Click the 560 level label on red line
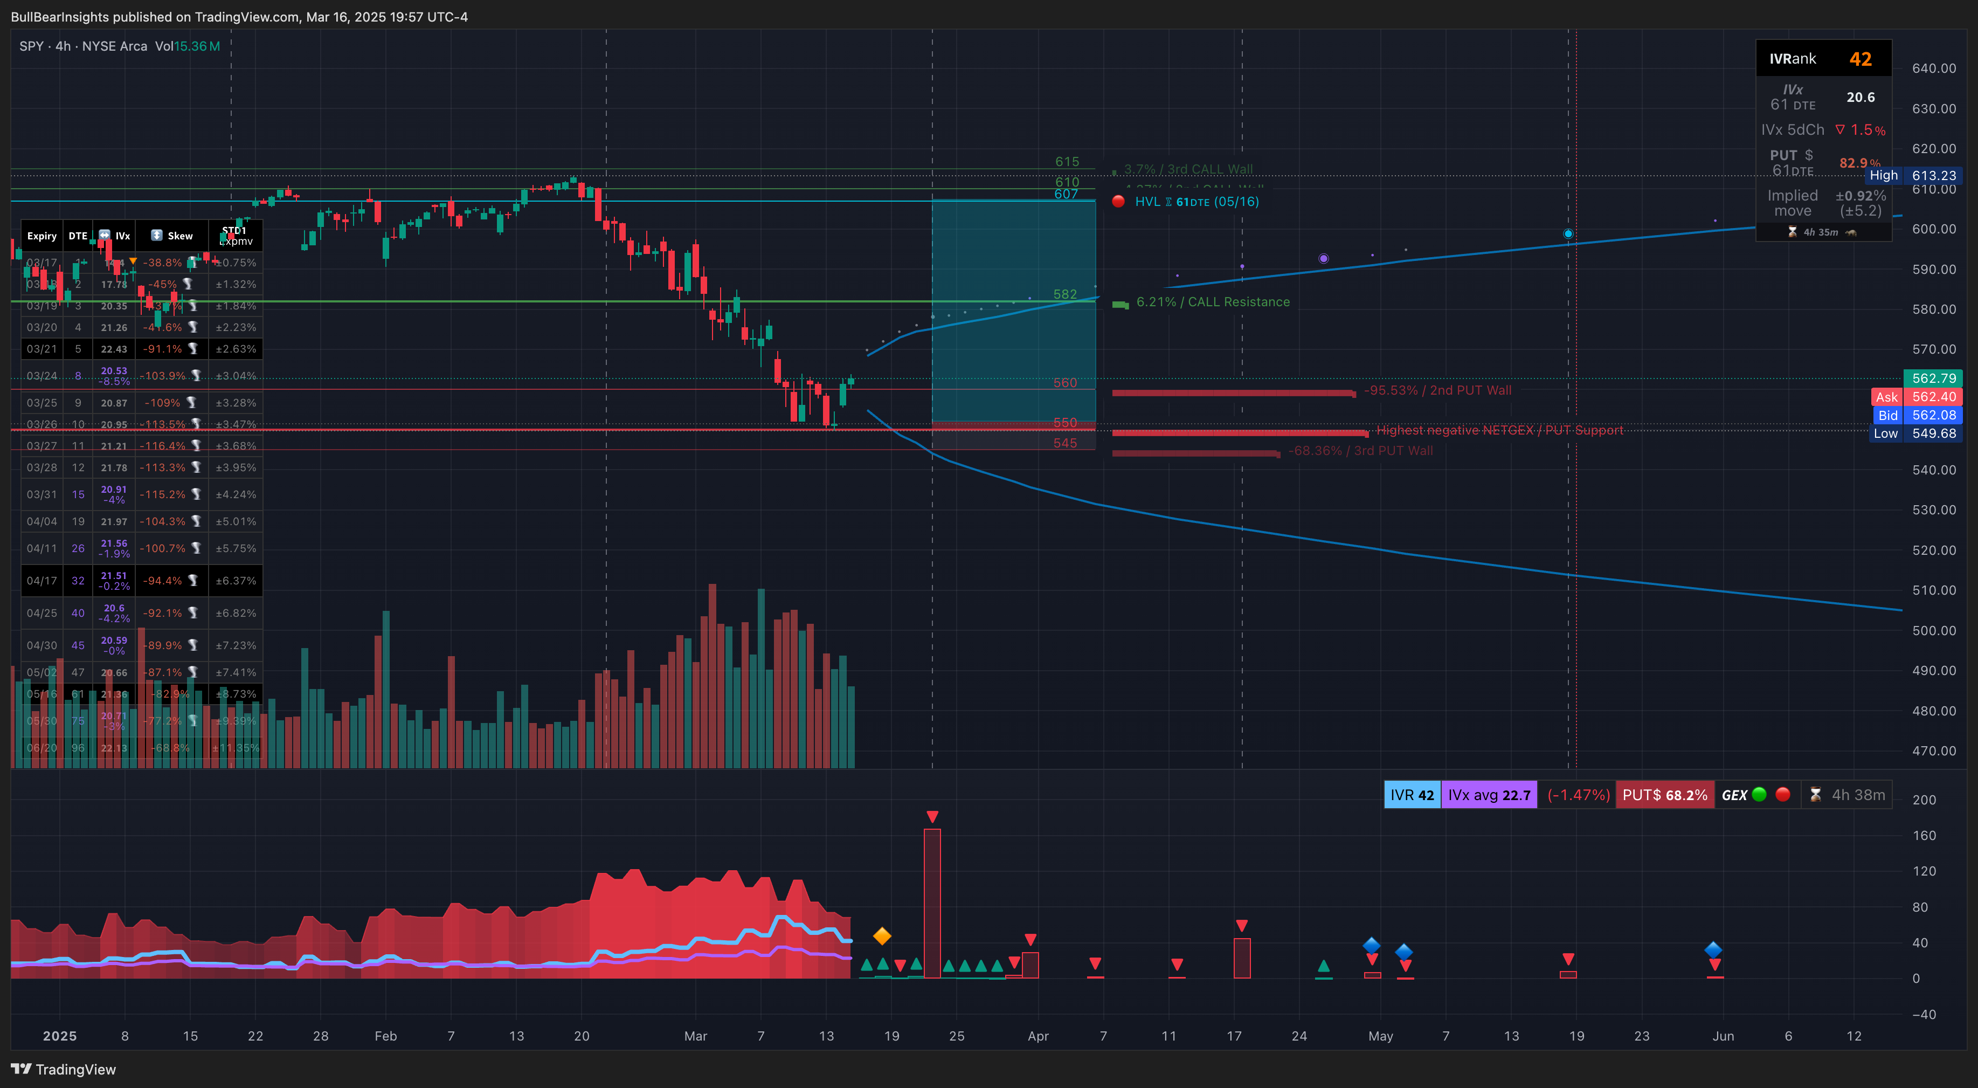 1065,383
